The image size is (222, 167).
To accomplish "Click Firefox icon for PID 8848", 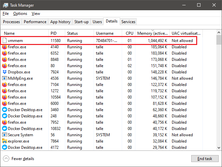I will (x=5, y=60).
